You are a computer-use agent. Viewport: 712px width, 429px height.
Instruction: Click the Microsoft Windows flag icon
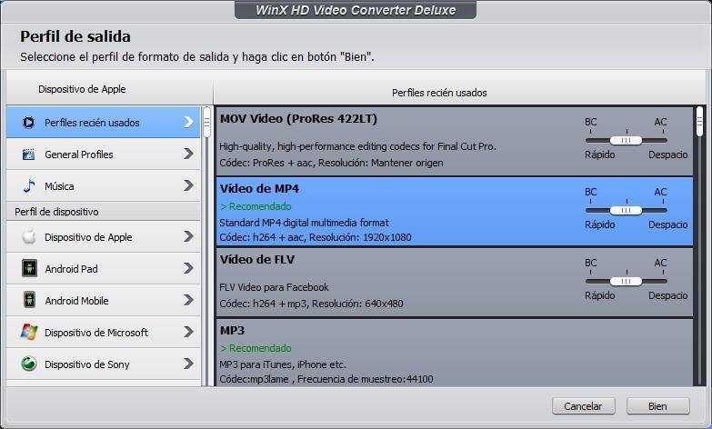[x=29, y=332]
